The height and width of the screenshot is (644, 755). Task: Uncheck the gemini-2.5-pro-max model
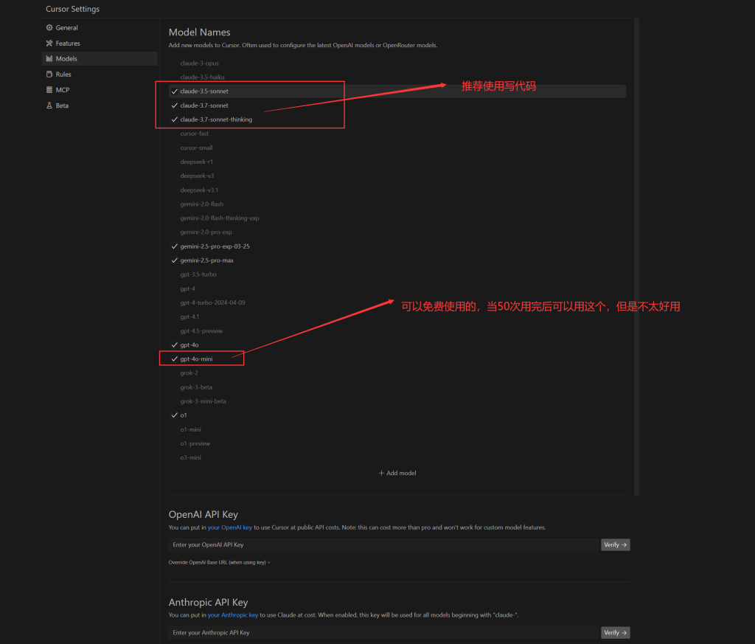(174, 260)
